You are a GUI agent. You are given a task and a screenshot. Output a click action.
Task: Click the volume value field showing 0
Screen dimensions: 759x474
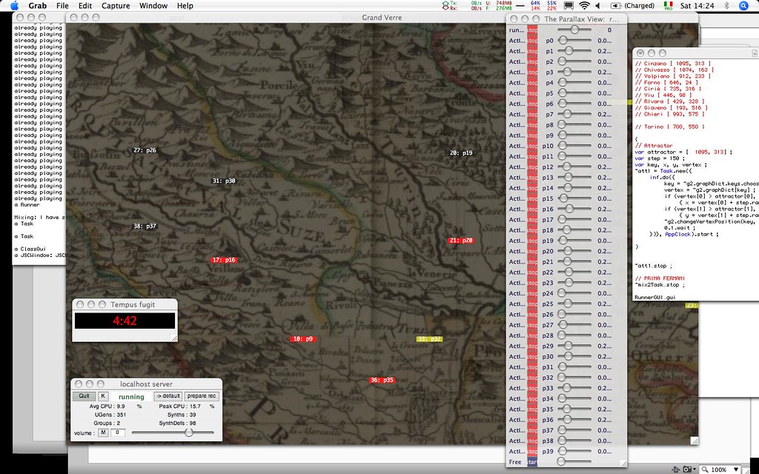118,432
